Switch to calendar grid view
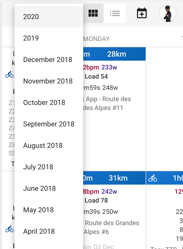The height and width of the screenshot is (249, 183). pyautogui.click(x=93, y=13)
